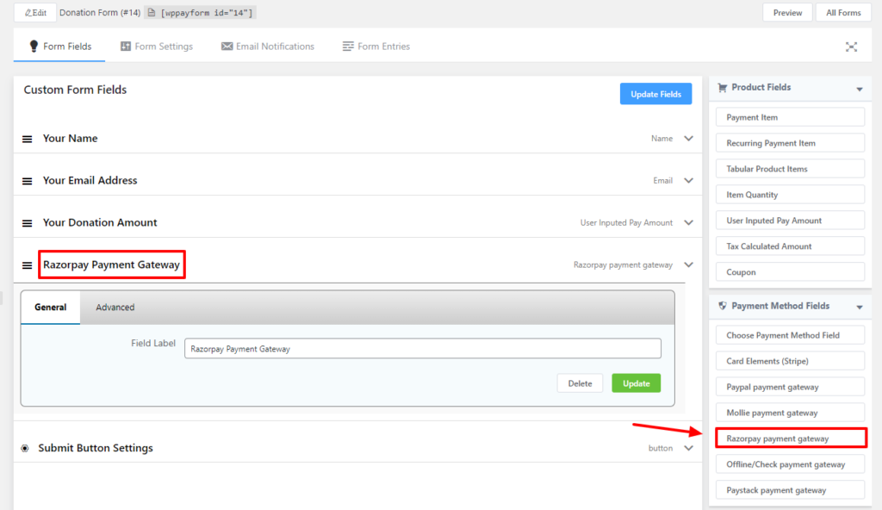882x510 pixels.
Task: Click drag handle icon beside Your Donation Amount
Action: pos(27,223)
